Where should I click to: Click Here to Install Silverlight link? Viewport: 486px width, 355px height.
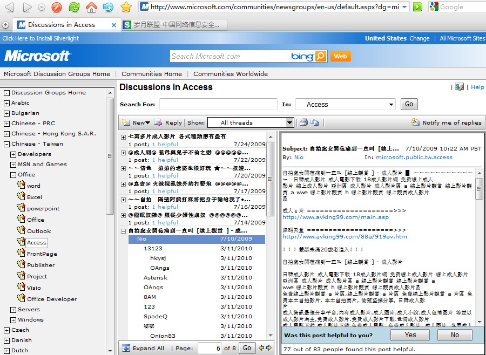[x=40, y=38]
